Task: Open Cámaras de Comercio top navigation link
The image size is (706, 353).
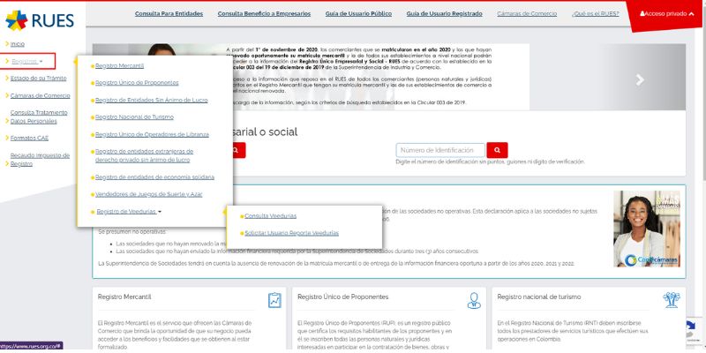Action: pos(527,14)
